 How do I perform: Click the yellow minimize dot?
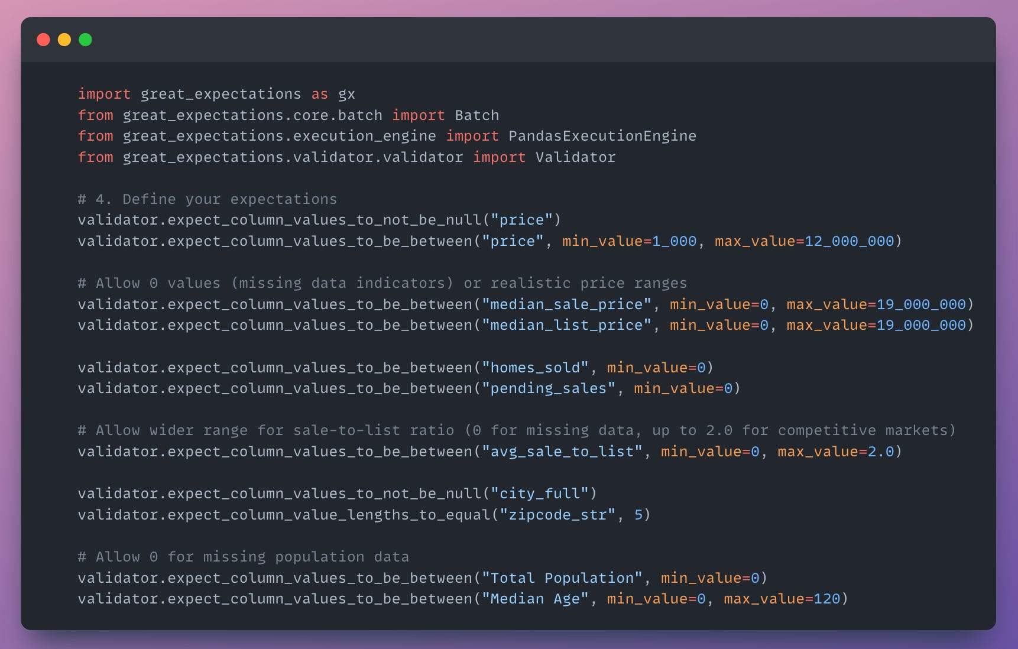point(64,40)
